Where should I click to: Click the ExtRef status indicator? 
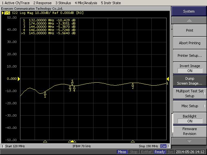click(x=146, y=152)
